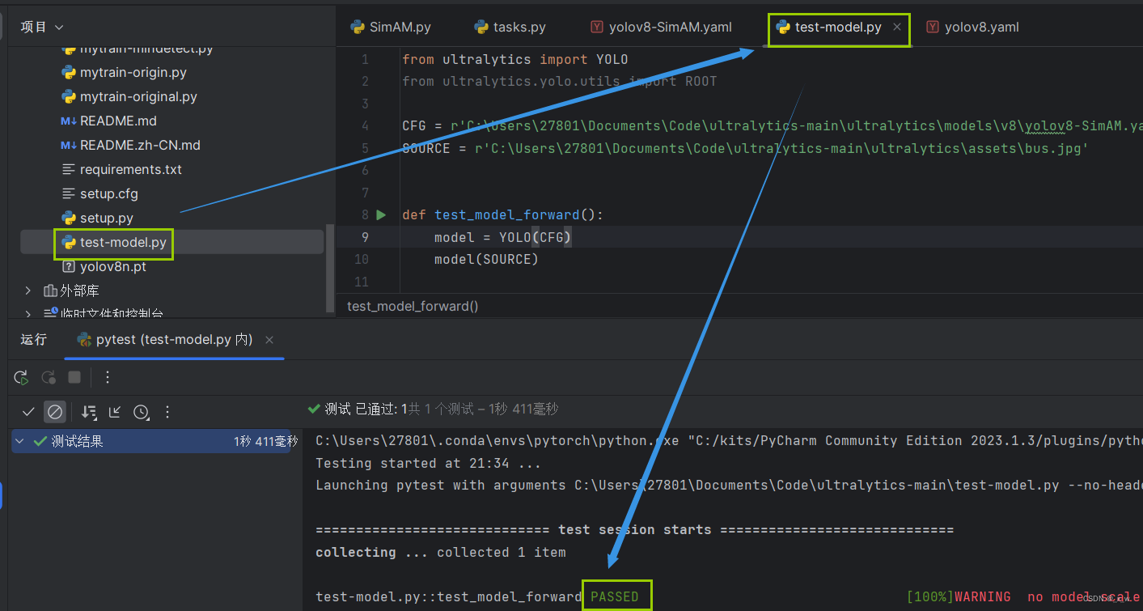Image resolution: width=1143 pixels, height=611 pixels.
Task: Open the yolov8.yaml tab
Action: (x=972, y=27)
